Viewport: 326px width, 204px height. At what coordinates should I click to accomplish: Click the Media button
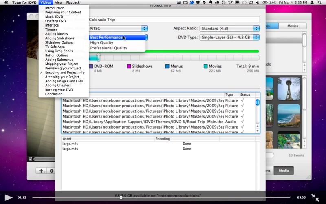click(285, 171)
